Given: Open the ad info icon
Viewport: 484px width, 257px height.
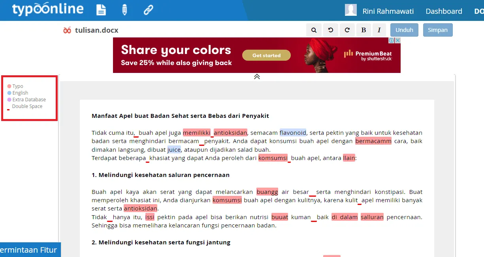Looking at the screenshot, I should click(x=392, y=40).
